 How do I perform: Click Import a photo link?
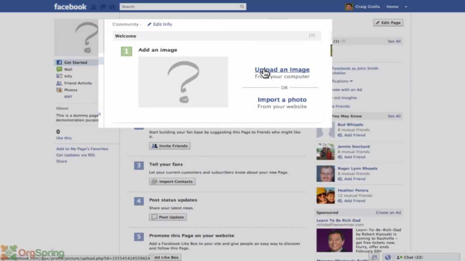coord(282,100)
